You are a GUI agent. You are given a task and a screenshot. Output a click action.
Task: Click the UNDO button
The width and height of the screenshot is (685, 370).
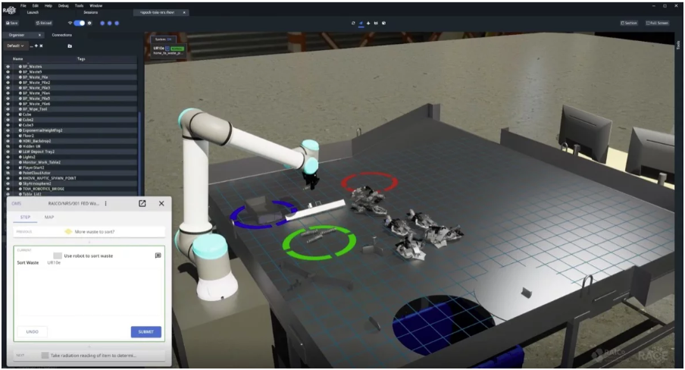(x=33, y=331)
